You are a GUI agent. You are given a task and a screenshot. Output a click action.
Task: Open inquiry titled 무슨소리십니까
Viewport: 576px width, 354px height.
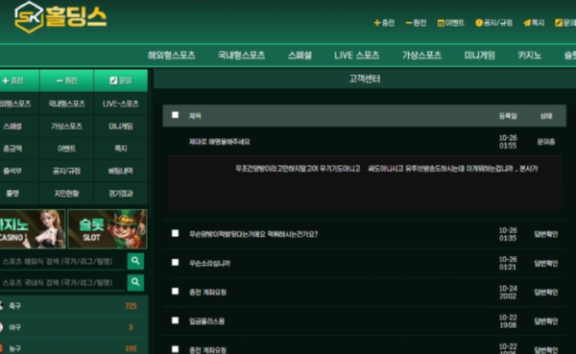coord(209,263)
